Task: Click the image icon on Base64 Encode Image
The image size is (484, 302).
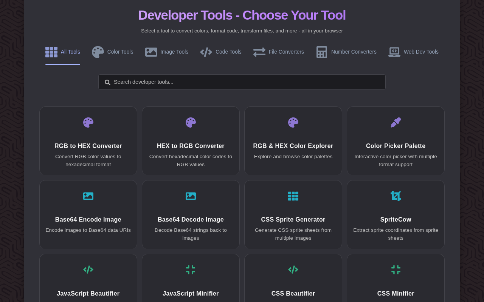Action: [88, 196]
